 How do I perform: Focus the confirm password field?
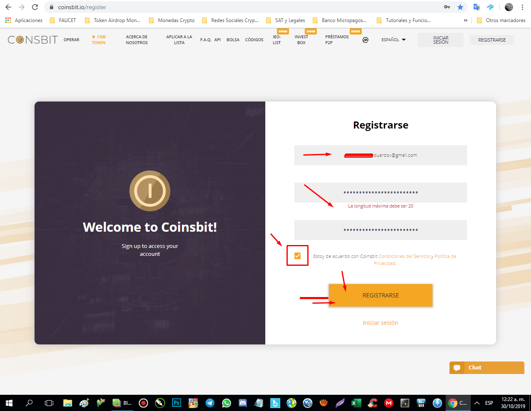pyautogui.click(x=380, y=230)
